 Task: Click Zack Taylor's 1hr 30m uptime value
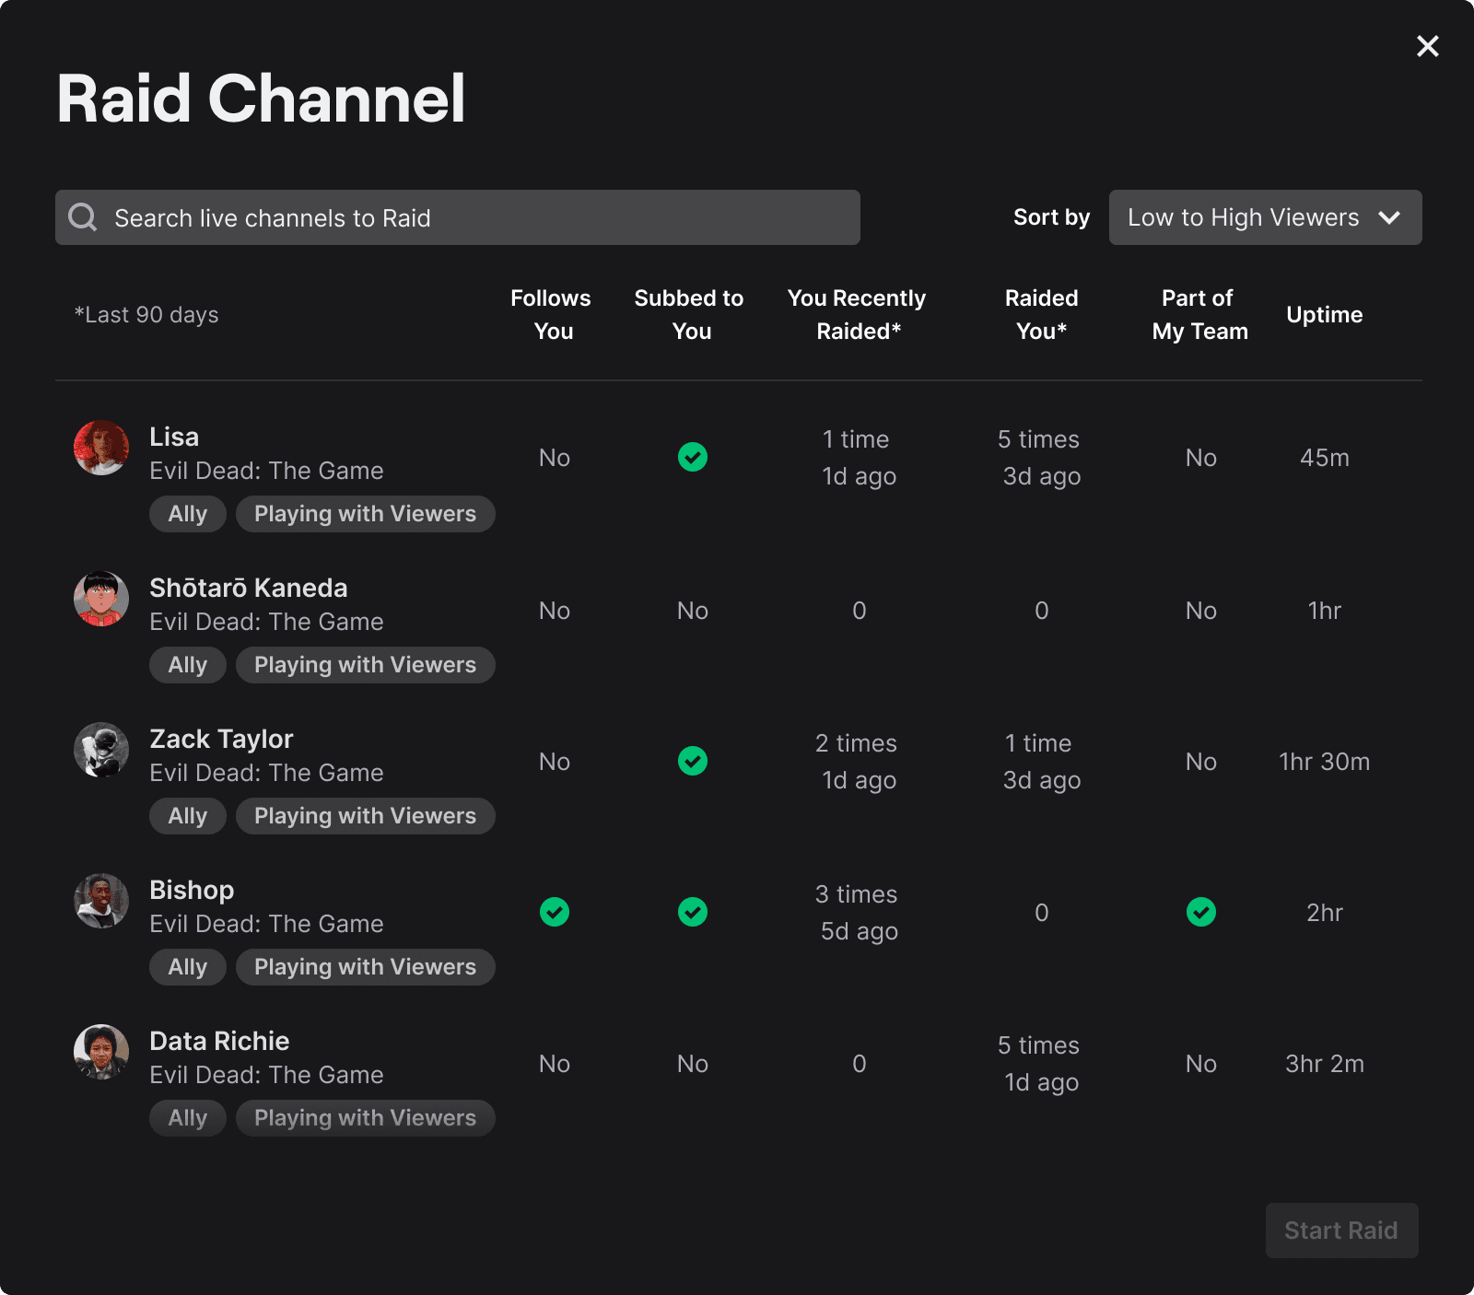[x=1325, y=762]
